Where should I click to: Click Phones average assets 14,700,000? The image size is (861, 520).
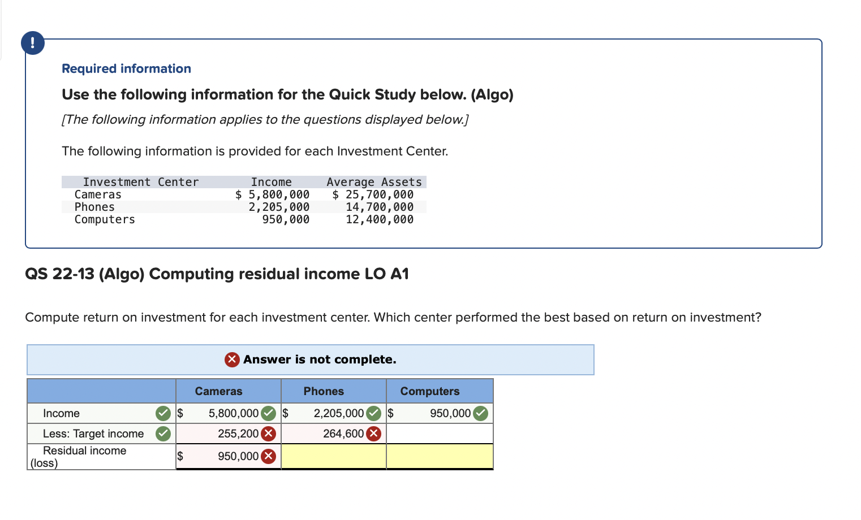[x=380, y=207]
